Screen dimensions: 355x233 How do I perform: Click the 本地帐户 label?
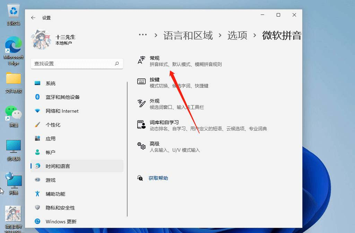tap(64, 43)
